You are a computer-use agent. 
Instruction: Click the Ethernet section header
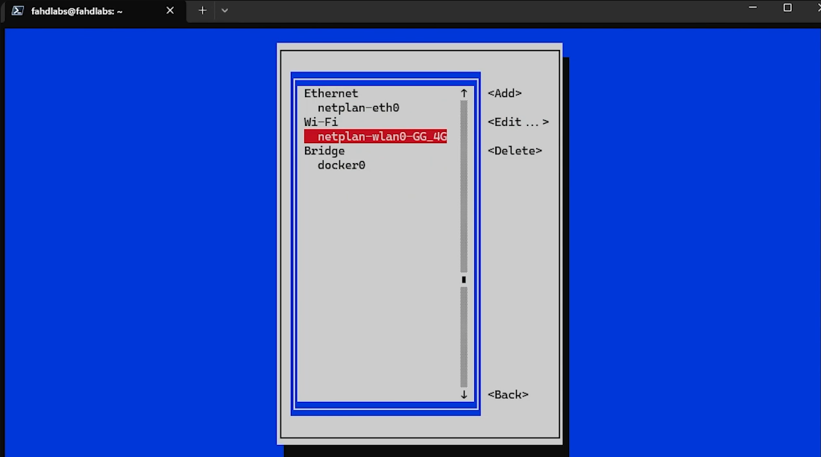pyautogui.click(x=331, y=93)
